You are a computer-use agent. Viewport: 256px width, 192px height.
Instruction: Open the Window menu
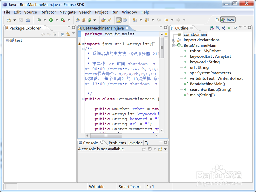[x=129, y=12]
